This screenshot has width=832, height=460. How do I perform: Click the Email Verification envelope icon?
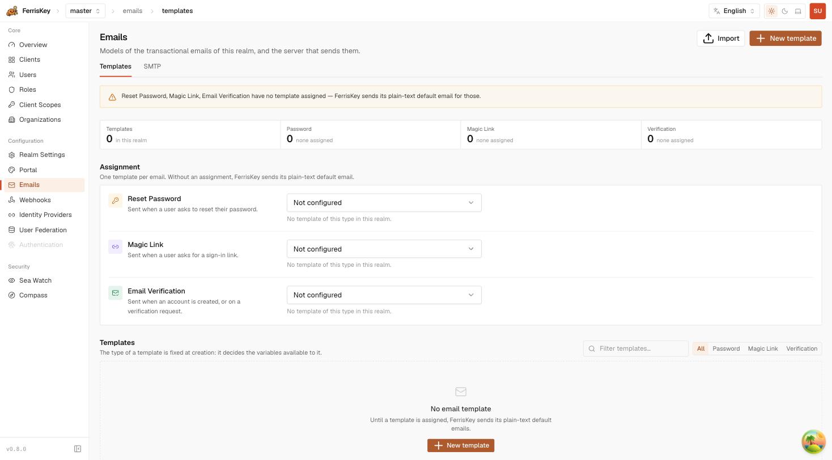click(116, 293)
